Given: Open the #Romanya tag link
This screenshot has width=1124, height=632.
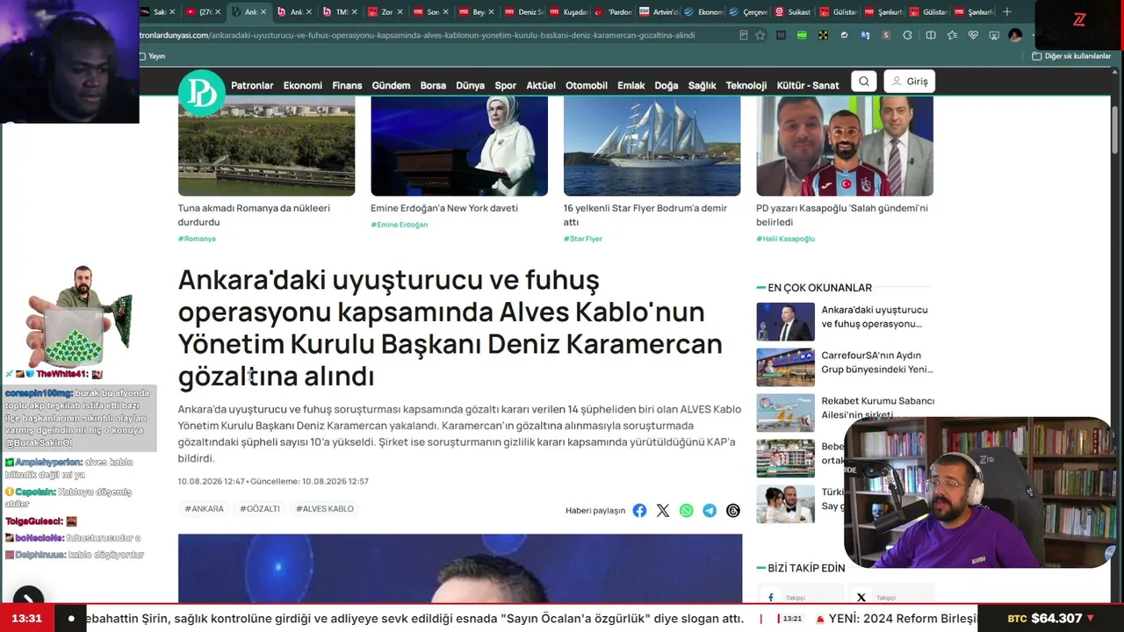Looking at the screenshot, I should point(197,239).
